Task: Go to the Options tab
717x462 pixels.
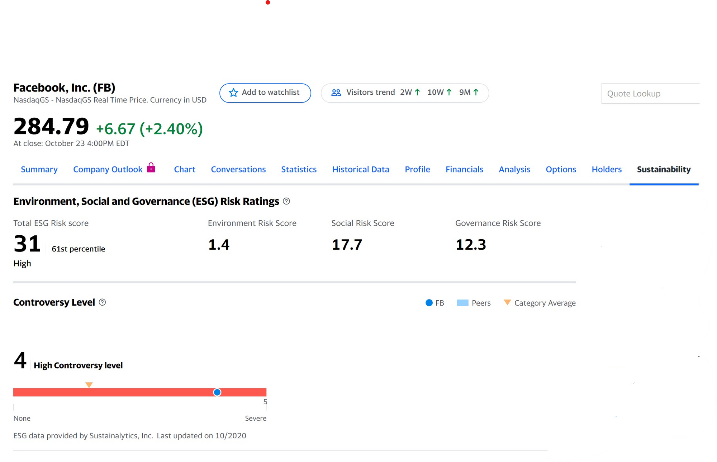Action: click(x=561, y=169)
